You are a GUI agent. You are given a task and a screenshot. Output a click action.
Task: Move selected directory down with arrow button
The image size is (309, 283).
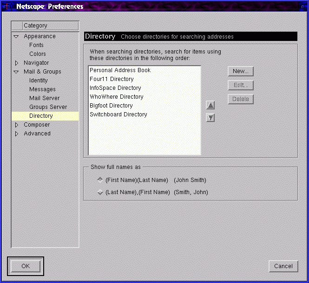210,118
